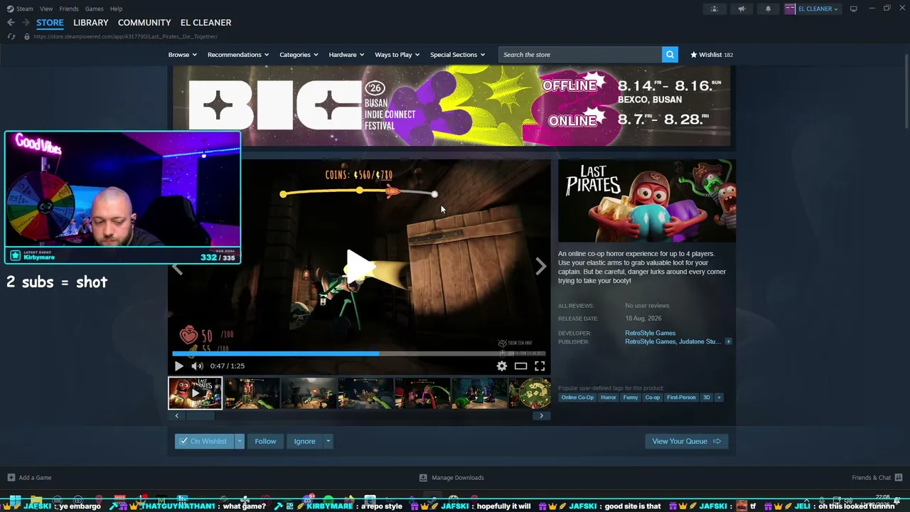Expand the Browse dropdown

pyautogui.click(x=182, y=55)
